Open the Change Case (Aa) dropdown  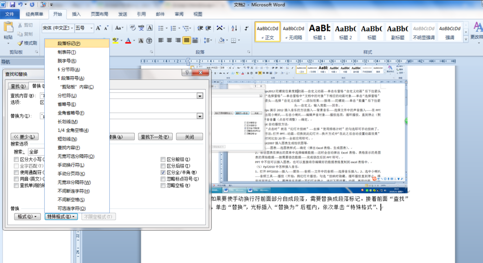coord(119,28)
